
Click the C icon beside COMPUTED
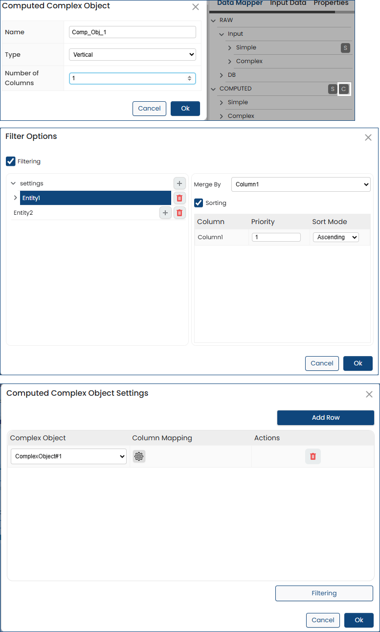coord(344,89)
